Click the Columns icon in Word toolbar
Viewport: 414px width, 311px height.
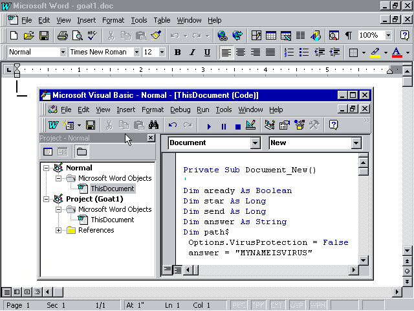pyautogui.click(x=300, y=35)
